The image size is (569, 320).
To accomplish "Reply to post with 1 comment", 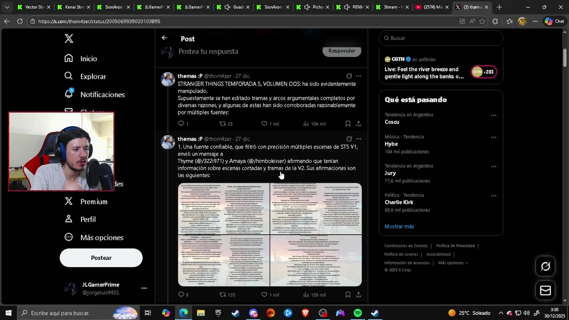I will (183, 124).
